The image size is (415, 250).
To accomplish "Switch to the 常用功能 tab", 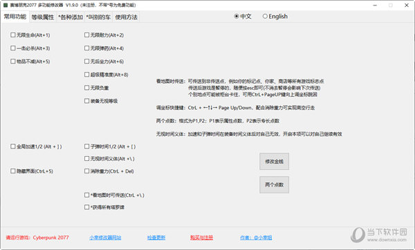I will [x=15, y=17].
